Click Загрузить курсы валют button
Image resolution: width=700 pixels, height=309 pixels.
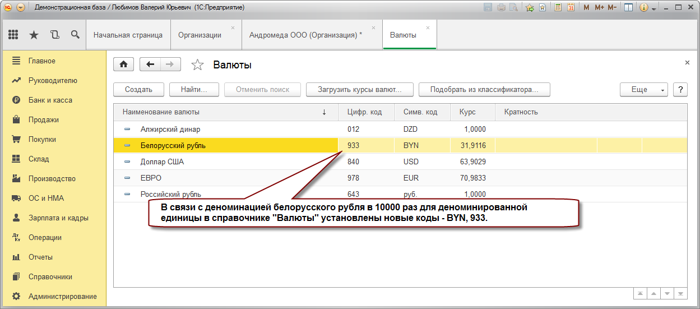pos(360,89)
